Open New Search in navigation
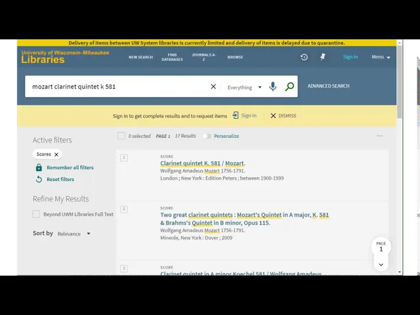The height and width of the screenshot is (315, 420). [x=140, y=57]
